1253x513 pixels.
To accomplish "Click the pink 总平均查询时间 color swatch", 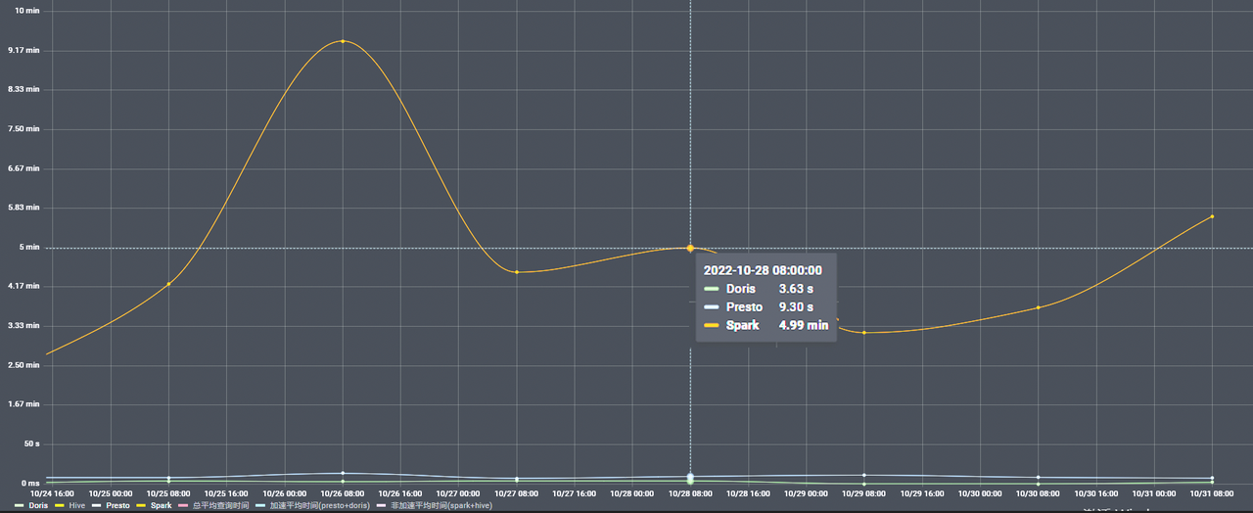I will tap(182, 505).
